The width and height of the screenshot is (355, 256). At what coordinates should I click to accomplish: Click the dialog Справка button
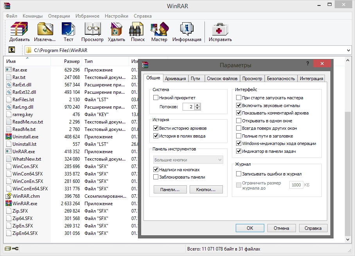click(x=313, y=228)
